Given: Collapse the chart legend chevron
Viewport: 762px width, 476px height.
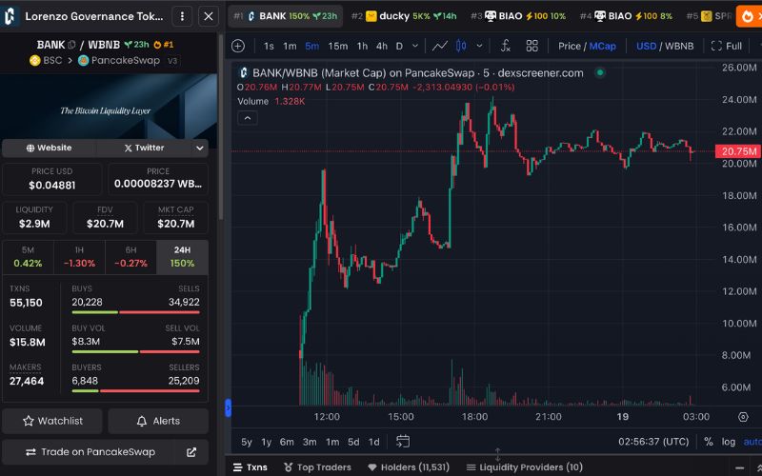Looking at the screenshot, I should [248, 118].
